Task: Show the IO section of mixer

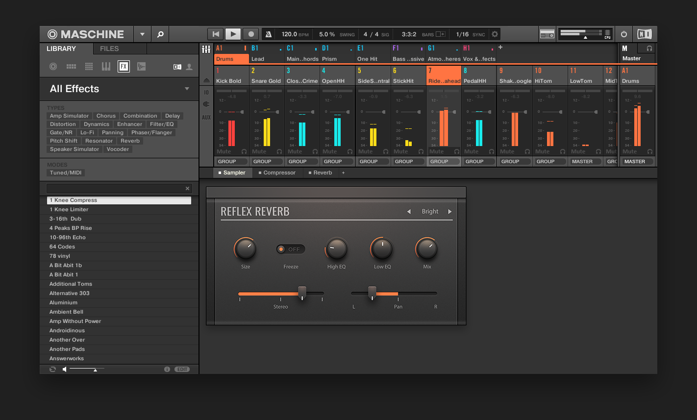Action: point(206,93)
